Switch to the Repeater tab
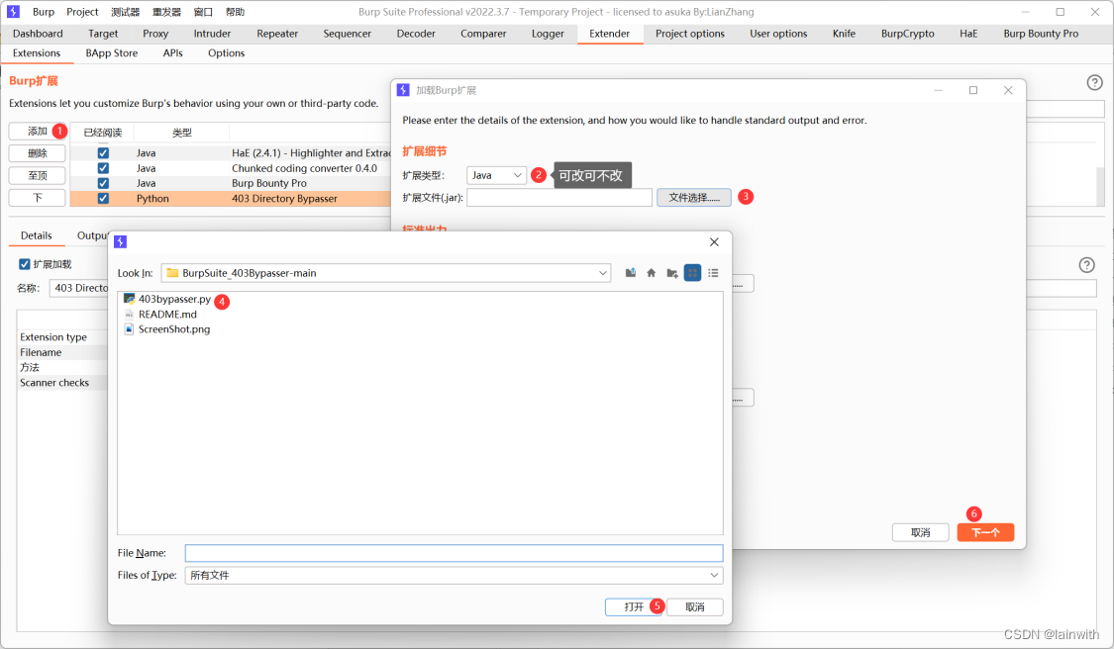The height and width of the screenshot is (649, 1114). pyautogui.click(x=277, y=34)
